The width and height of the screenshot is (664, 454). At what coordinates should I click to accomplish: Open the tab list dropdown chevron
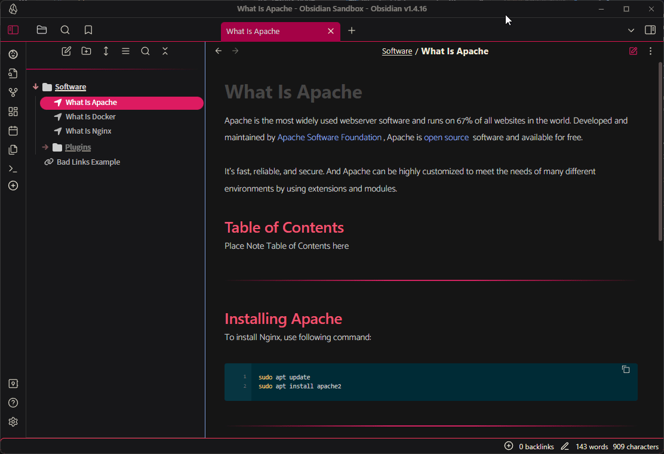tap(631, 30)
